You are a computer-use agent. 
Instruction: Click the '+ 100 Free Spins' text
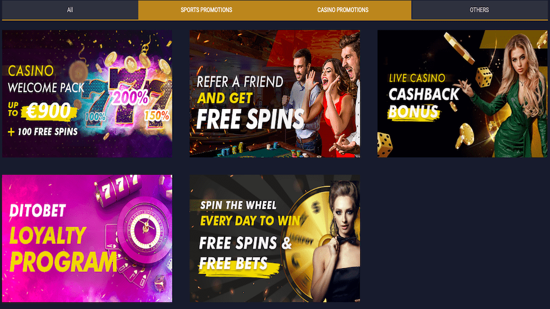pyautogui.click(x=43, y=132)
